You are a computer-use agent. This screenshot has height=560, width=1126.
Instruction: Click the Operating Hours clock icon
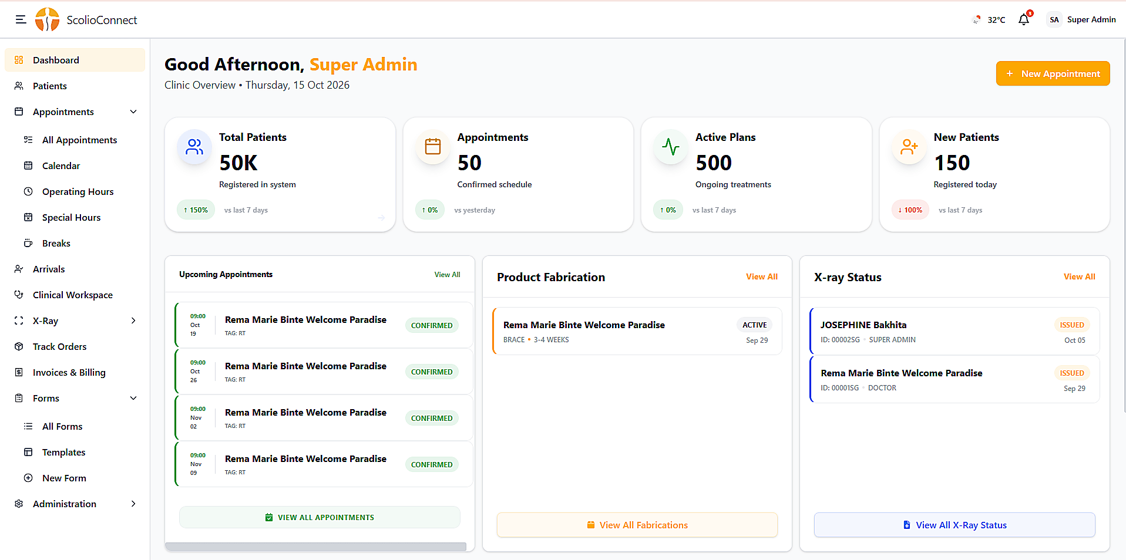(28, 191)
